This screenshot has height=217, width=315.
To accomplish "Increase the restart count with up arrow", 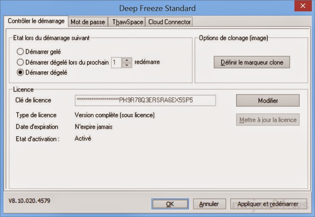I will pos(127,60).
